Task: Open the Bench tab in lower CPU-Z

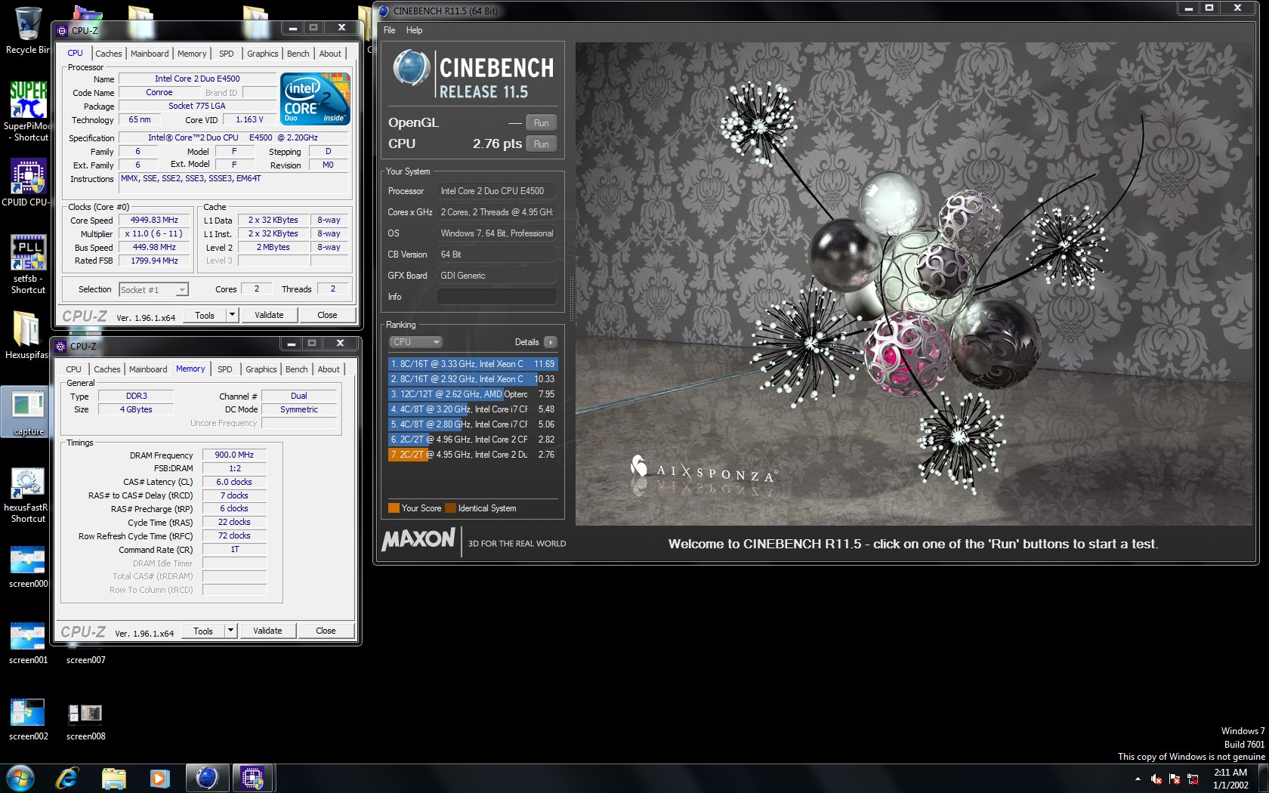Action: pyautogui.click(x=296, y=369)
